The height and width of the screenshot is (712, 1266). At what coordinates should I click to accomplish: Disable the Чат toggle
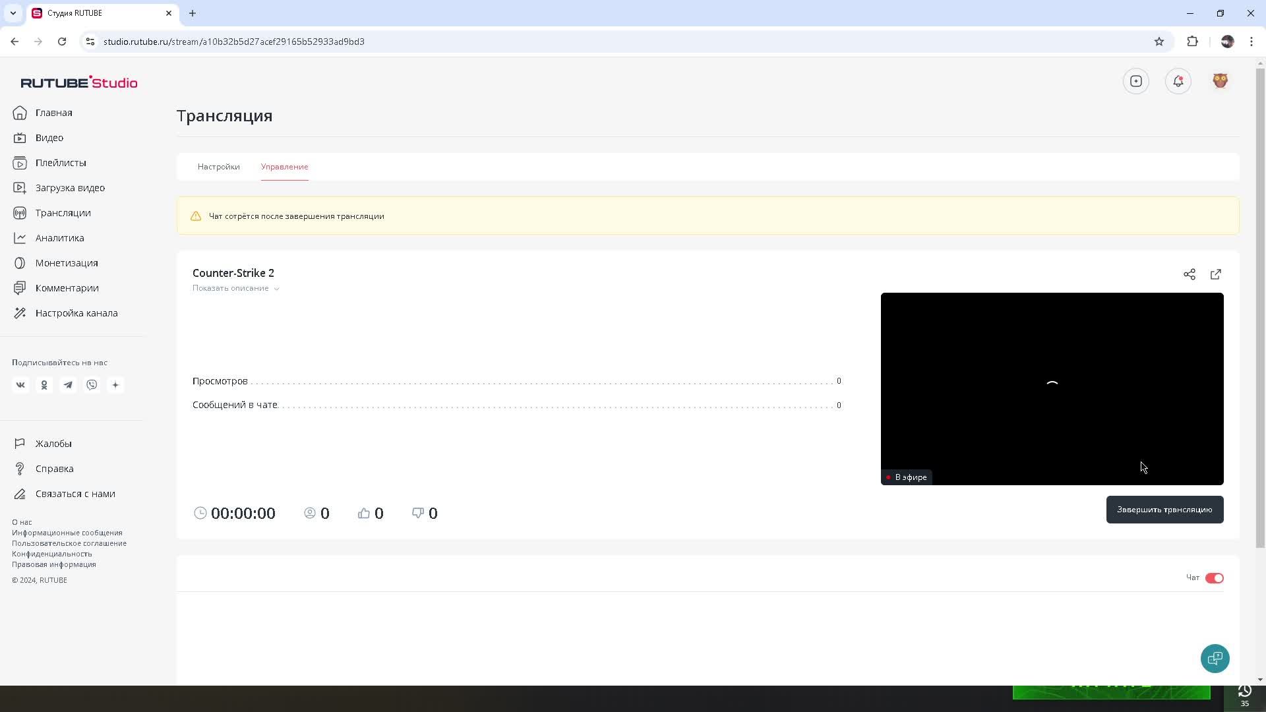(x=1213, y=578)
